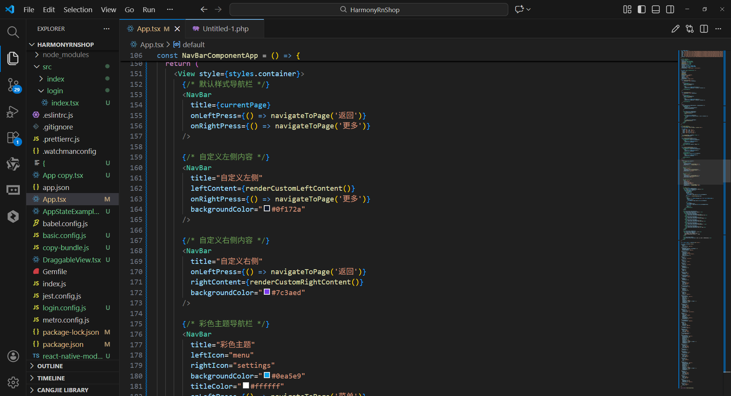Open the #7c3aed purple color swatch

pos(267,292)
